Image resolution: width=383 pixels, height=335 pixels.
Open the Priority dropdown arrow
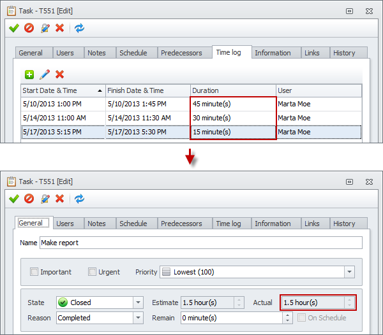pos(349,272)
